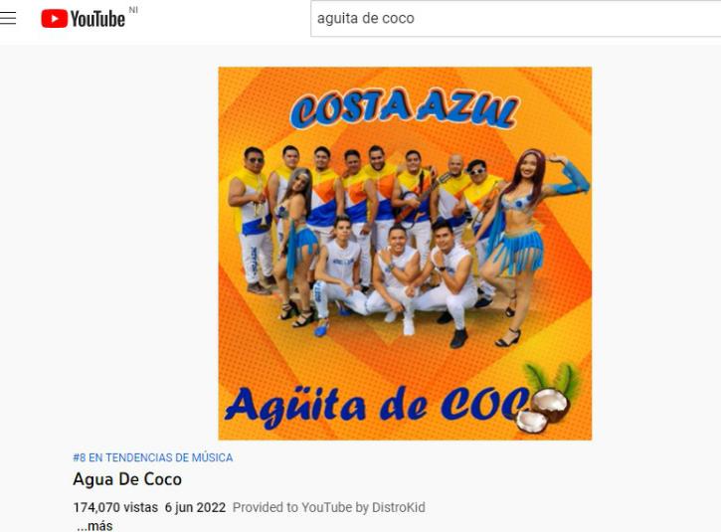Click the 'Agüita de COCO' cover lettering
Viewport: 721px width, 532px height.
pyautogui.click(x=377, y=405)
